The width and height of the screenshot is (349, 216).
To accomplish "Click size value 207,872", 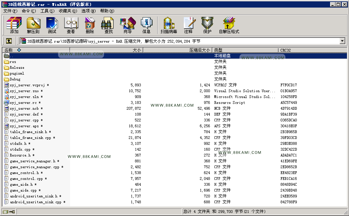I will (134, 108).
